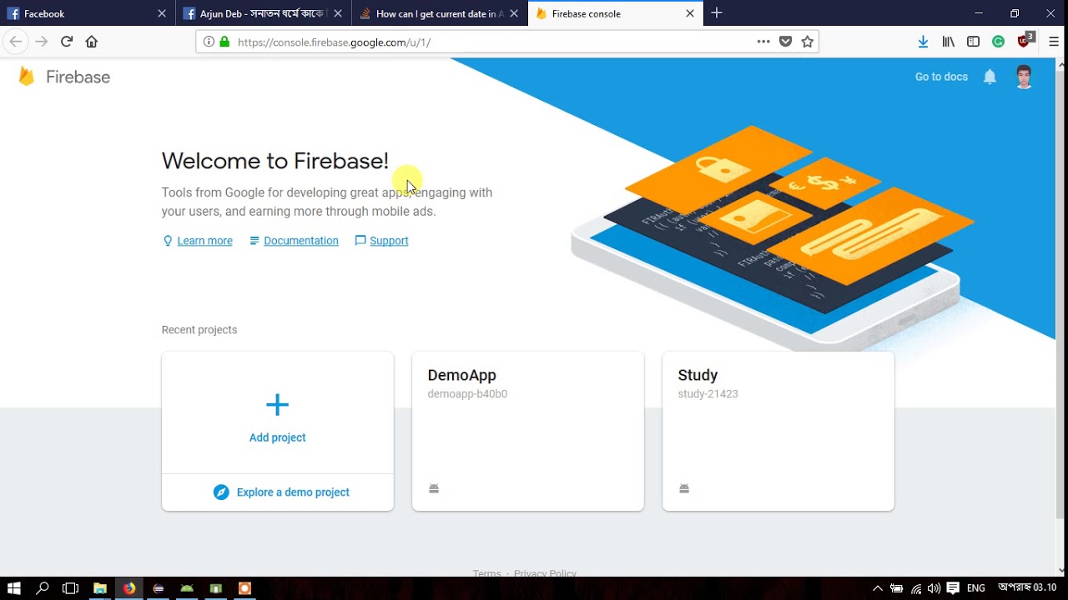Open the Study project card

(778, 431)
